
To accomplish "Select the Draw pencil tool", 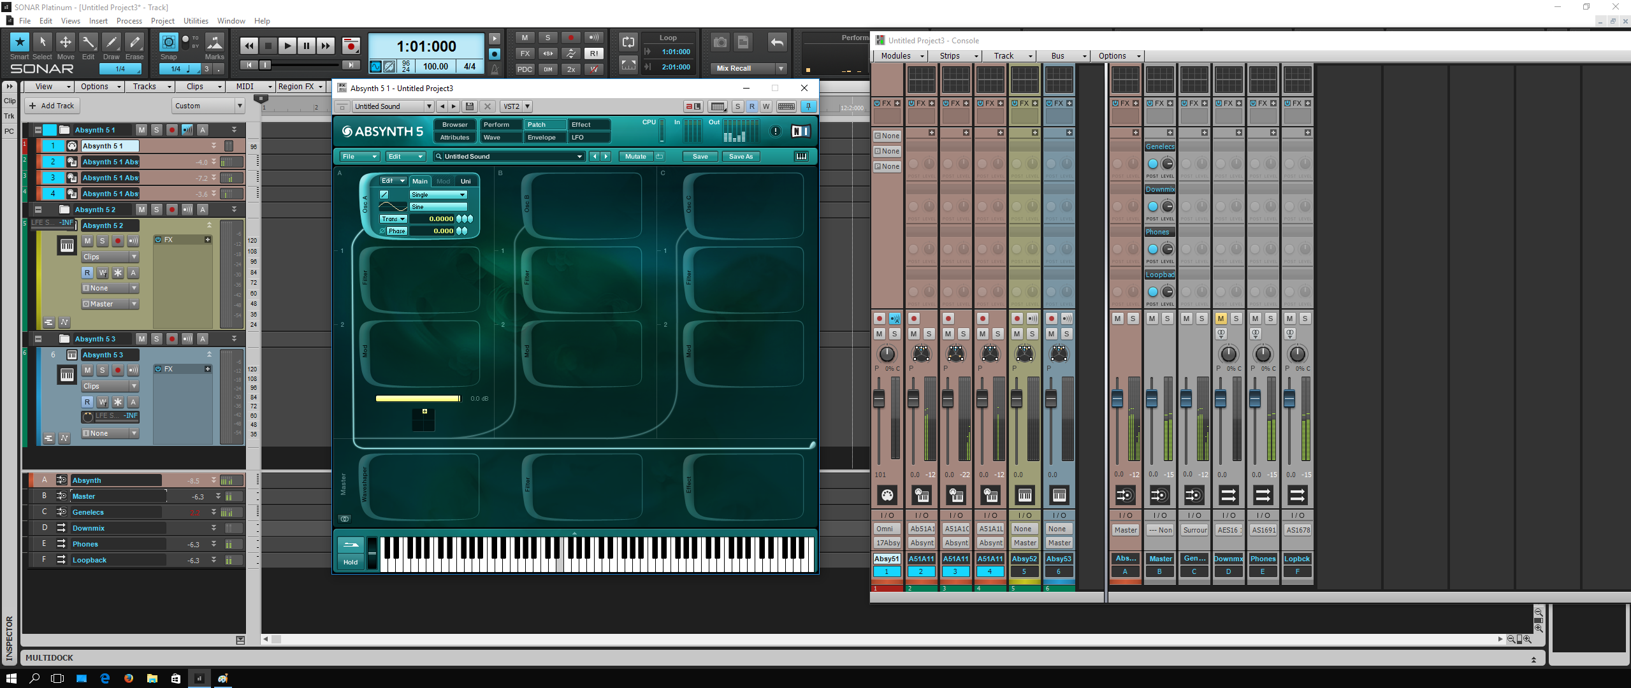I will pyautogui.click(x=111, y=43).
